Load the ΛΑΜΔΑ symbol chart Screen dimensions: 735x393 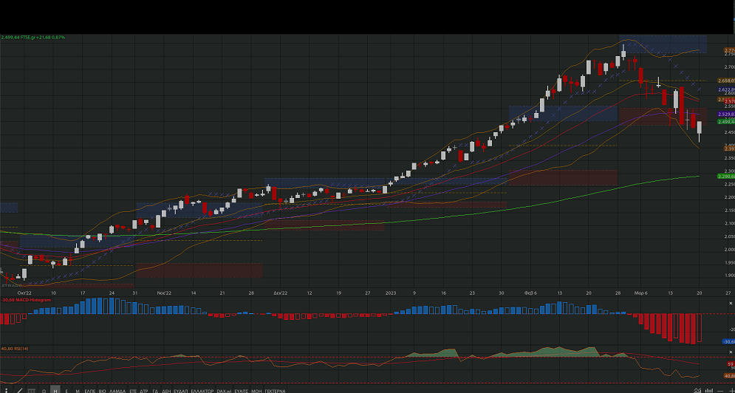coord(117,391)
